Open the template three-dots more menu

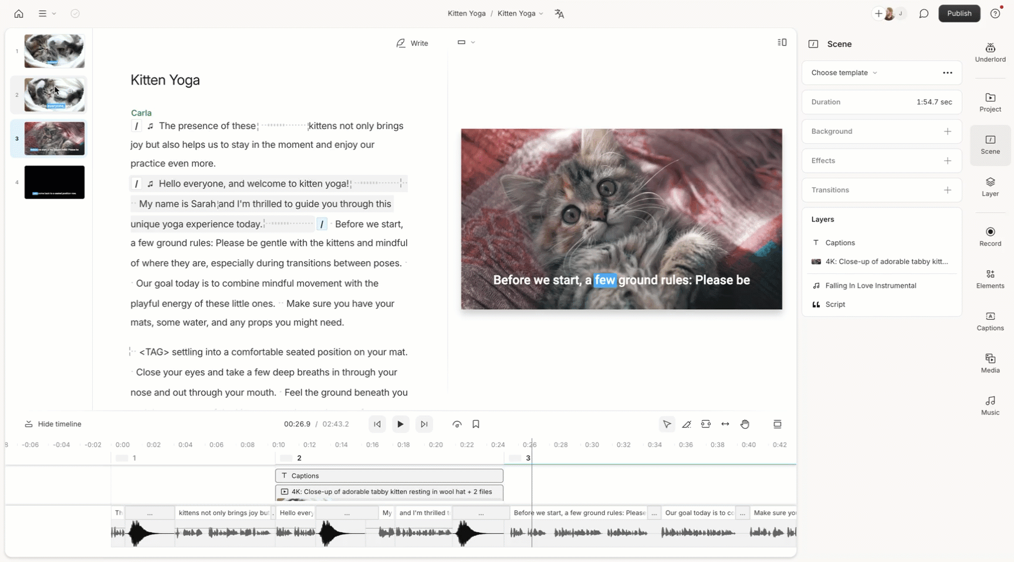(947, 73)
